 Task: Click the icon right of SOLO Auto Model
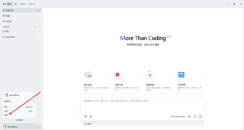pos(190,117)
